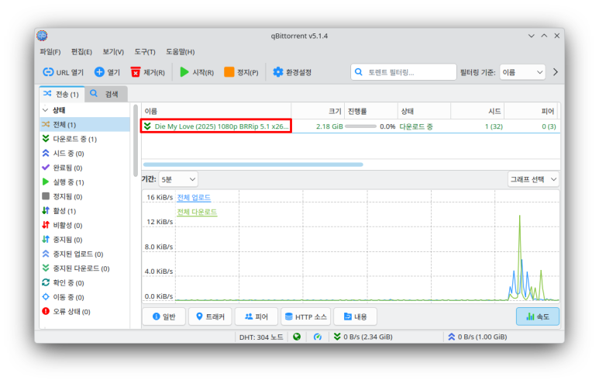Select the 중지됨 (0) filter
Screen dimensions: 599x384
84,240
